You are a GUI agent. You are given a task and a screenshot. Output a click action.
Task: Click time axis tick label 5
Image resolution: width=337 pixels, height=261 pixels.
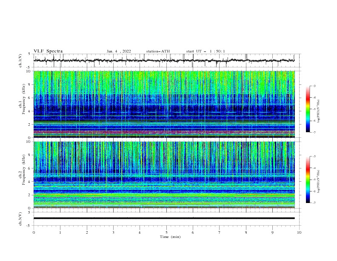(166, 232)
